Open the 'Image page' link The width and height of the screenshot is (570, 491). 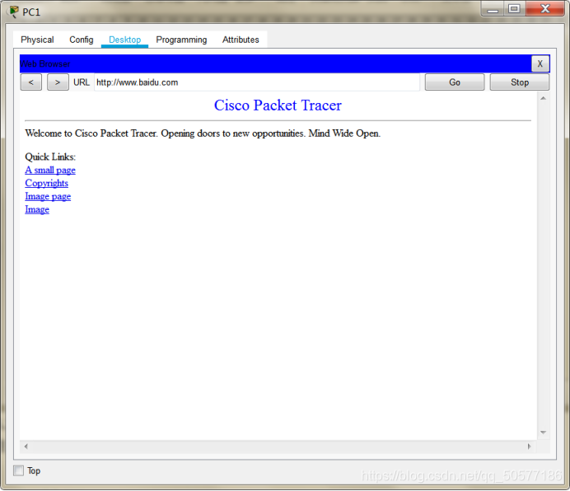coord(48,196)
